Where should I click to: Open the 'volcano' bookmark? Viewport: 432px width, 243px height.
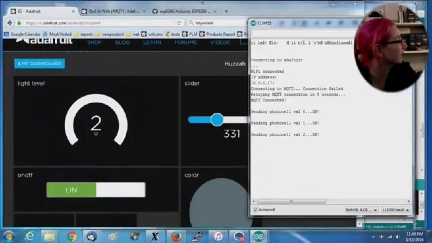pos(152,34)
